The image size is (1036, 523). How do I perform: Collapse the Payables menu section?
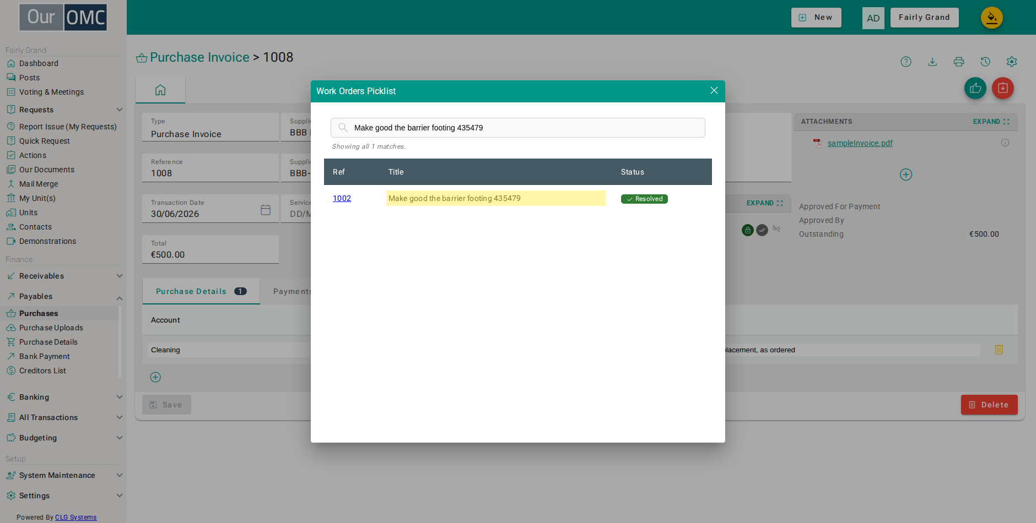coord(119,298)
